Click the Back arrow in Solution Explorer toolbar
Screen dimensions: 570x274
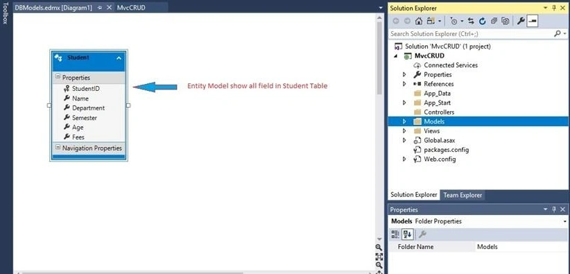(x=396, y=21)
